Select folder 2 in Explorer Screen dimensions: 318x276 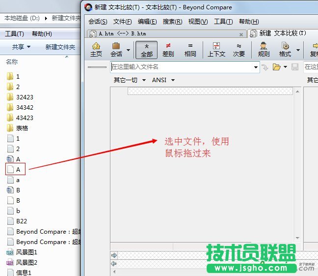tap(13, 87)
